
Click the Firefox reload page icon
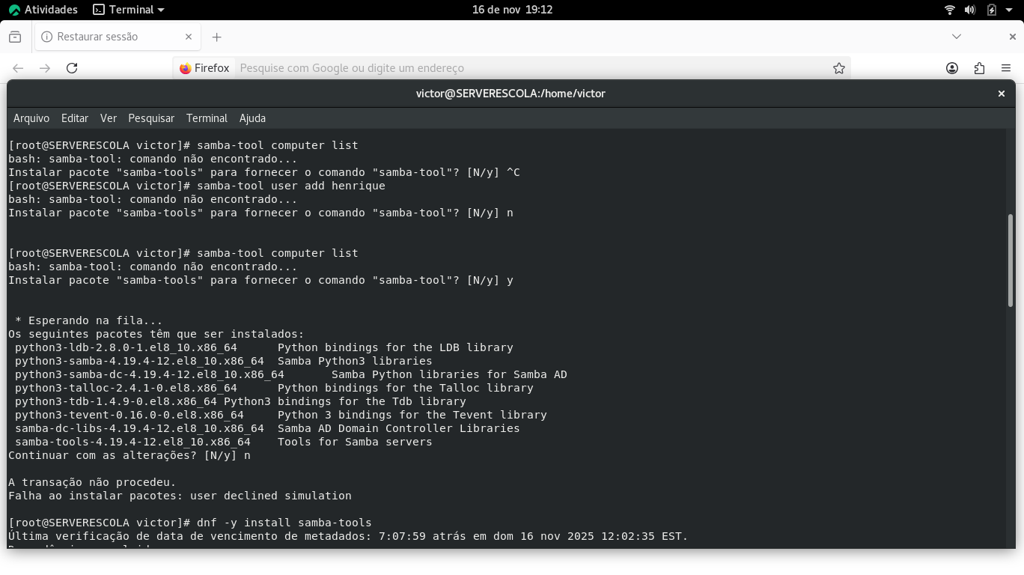pos(72,68)
